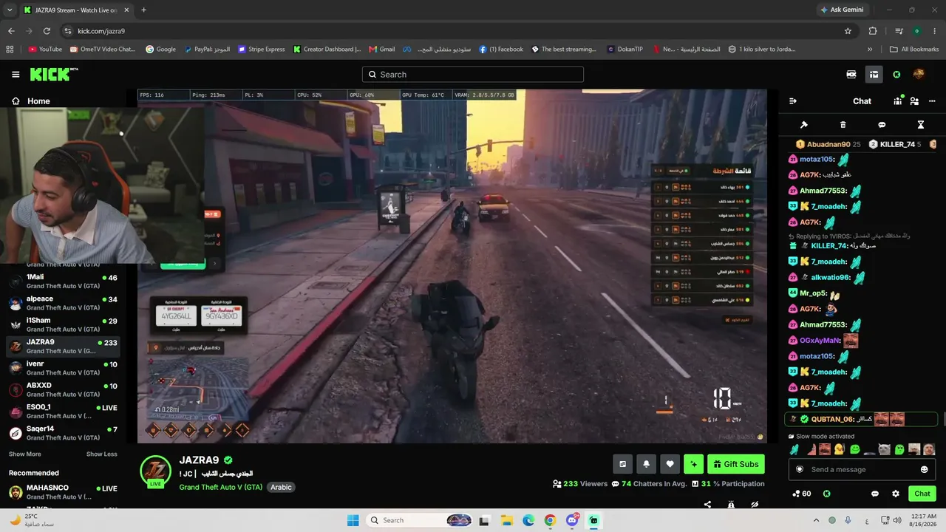The height and width of the screenshot is (532, 946).
Task: Open recommended channel MAHASNCO
Action: click(63, 492)
